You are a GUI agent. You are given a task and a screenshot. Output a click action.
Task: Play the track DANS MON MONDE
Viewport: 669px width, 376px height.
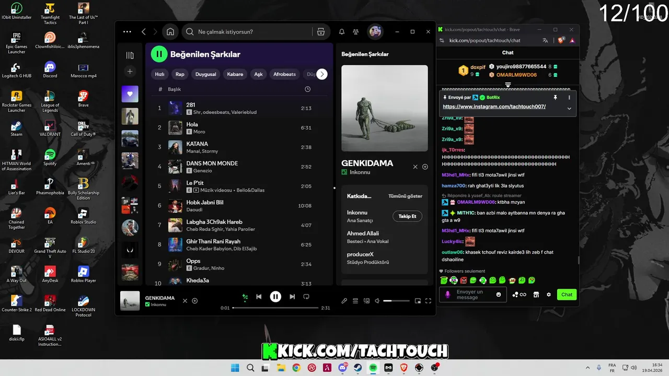239,167
